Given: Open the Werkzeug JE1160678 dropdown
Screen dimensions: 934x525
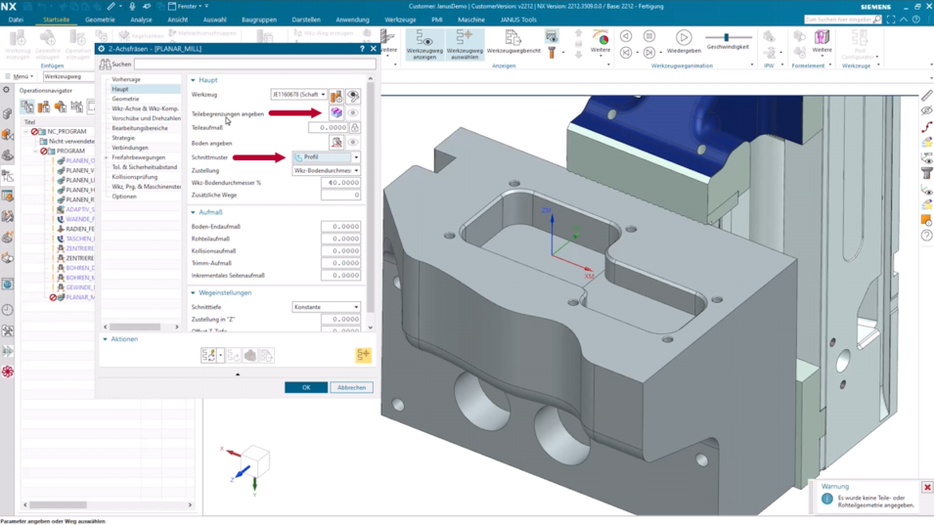Looking at the screenshot, I should pyautogui.click(x=299, y=95).
